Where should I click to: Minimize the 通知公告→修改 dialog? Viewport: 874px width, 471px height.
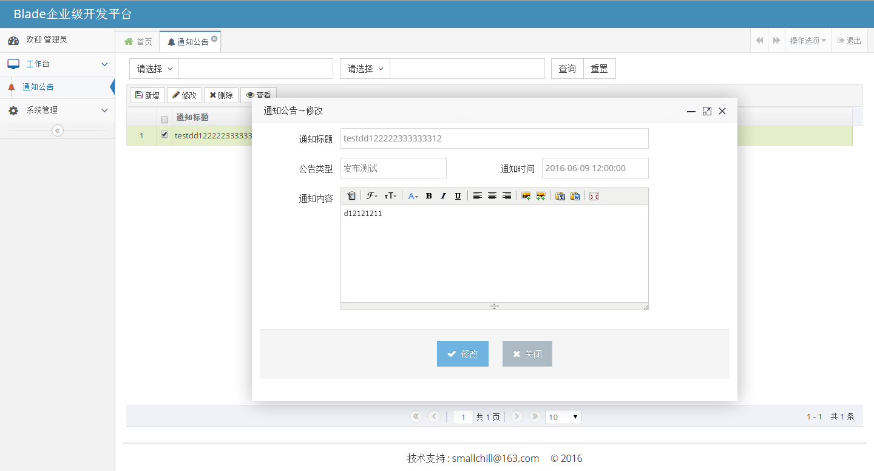point(691,111)
